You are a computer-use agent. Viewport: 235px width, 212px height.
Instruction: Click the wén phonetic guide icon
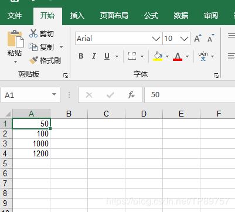pos(203,56)
